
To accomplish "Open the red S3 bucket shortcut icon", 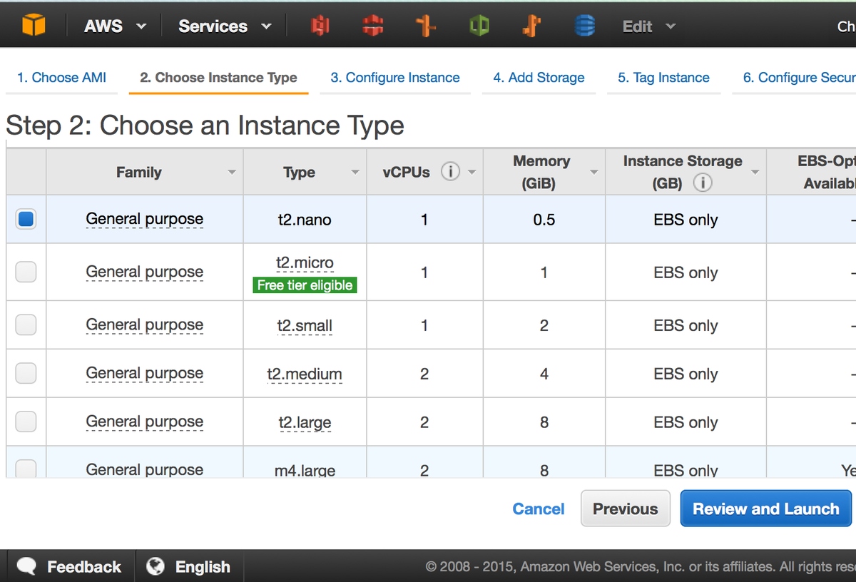I will 318,26.
